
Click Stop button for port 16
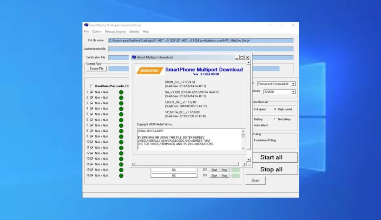pyautogui.click(x=224, y=175)
